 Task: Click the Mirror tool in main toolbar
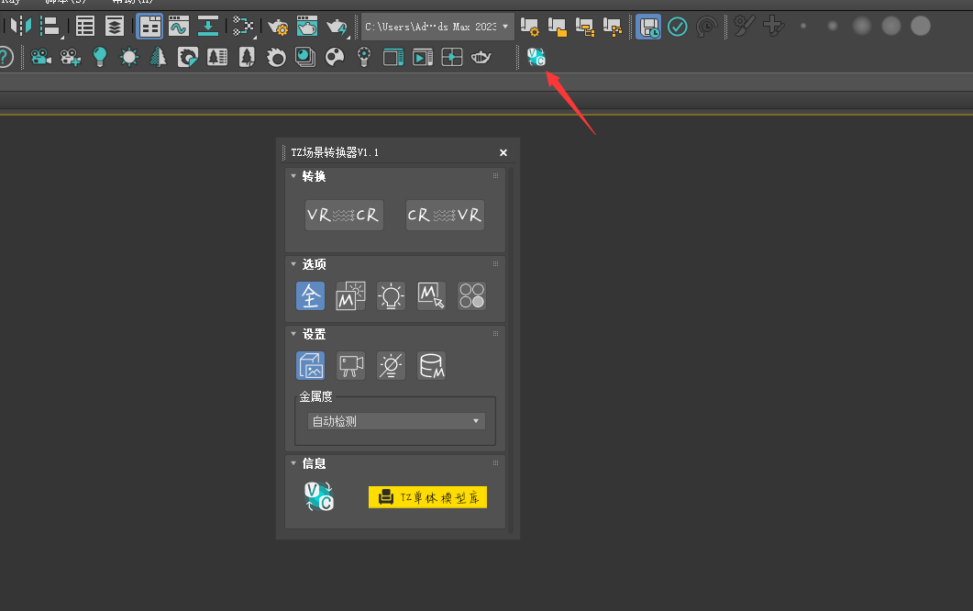pyautogui.click(x=21, y=26)
